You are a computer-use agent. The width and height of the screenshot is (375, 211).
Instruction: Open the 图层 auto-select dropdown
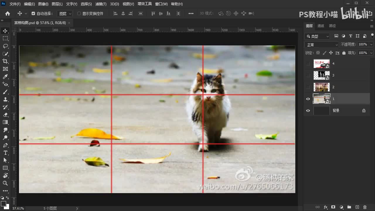65,13
